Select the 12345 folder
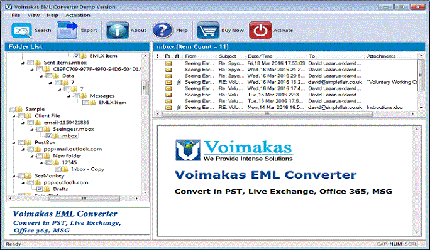The height and width of the screenshot is (250, 430). 69,162
